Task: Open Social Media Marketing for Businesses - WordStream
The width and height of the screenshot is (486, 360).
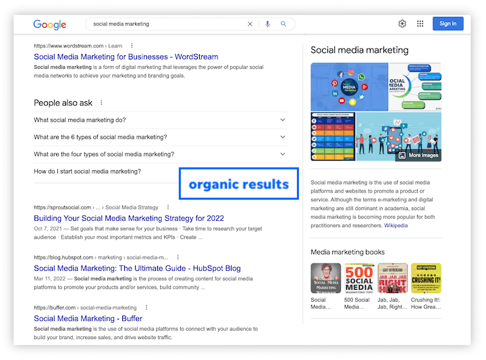Action: [x=126, y=57]
